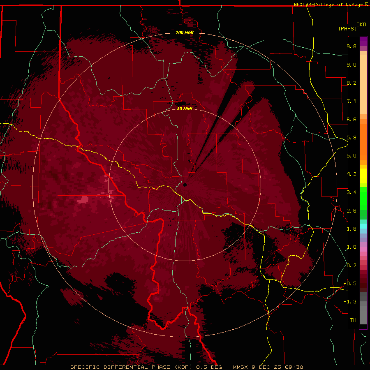Click the Specific Differential Phase caption at bottom
Screen dimensions: 370x370
pyautogui.click(x=187, y=367)
